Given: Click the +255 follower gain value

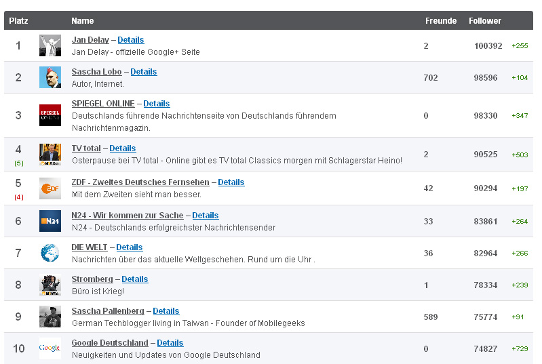Looking at the screenshot, I should (520, 45).
